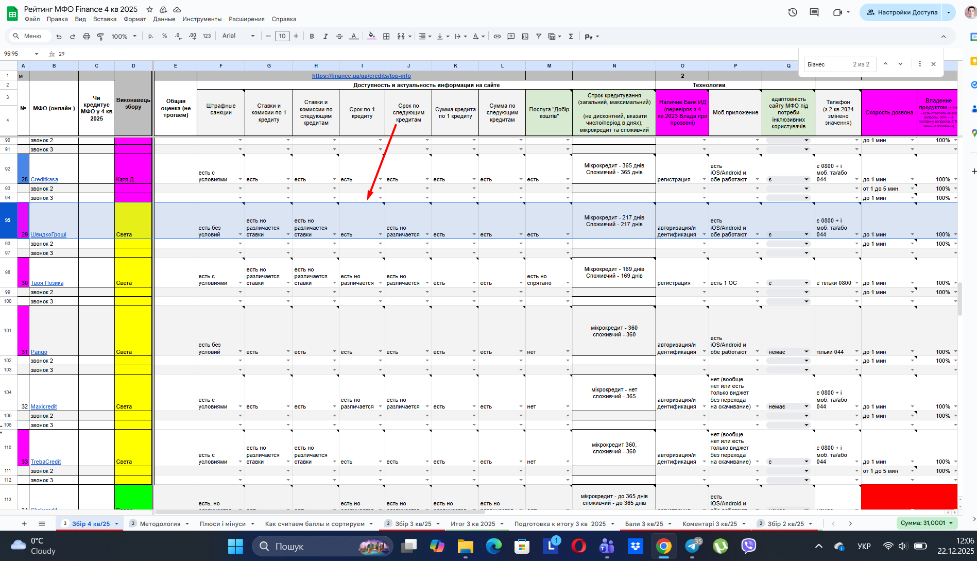Click the print icon in the toolbar
The height and width of the screenshot is (561, 977).
click(87, 37)
